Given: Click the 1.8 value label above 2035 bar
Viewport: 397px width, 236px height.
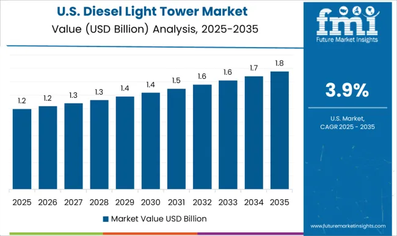Looking at the screenshot, I should (280, 64).
